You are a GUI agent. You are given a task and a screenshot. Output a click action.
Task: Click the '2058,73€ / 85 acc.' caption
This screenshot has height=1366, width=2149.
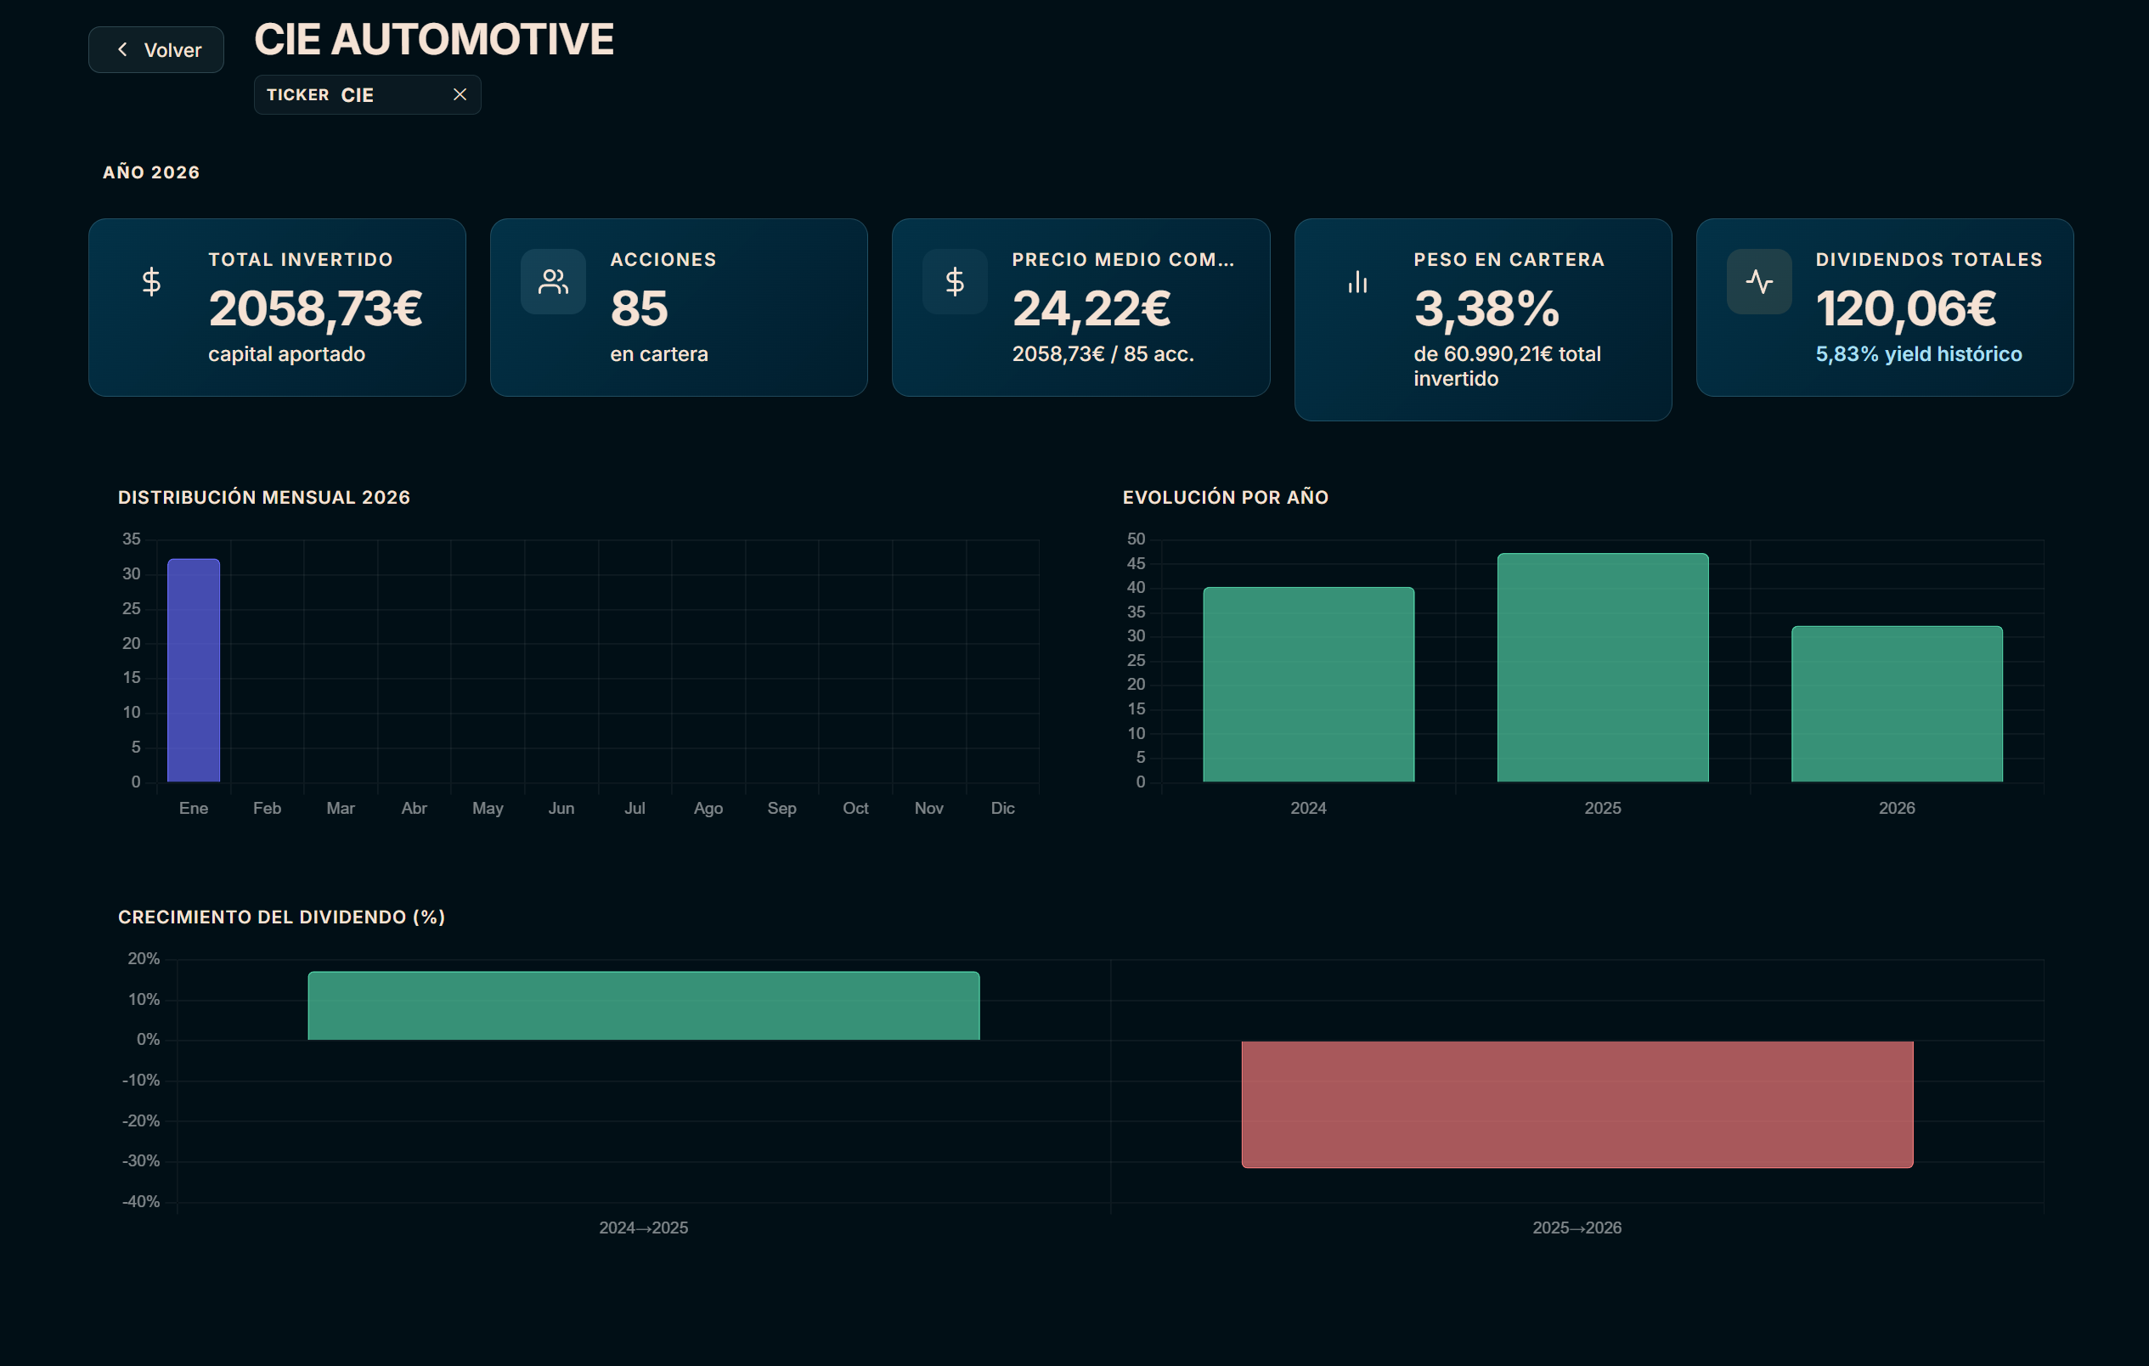[1103, 354]
